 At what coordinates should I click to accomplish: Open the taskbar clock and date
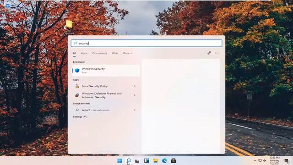(x=275, y=160)
